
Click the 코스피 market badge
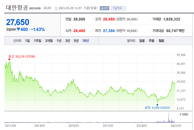click(x=47, y=8)
